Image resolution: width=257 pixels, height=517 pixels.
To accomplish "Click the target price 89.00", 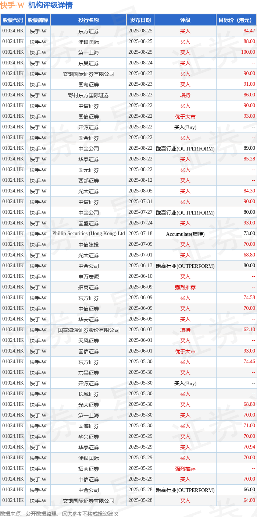I will [x=249, y=148].
